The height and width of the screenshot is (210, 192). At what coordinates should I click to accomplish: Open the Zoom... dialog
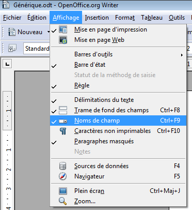coord(118,201)
